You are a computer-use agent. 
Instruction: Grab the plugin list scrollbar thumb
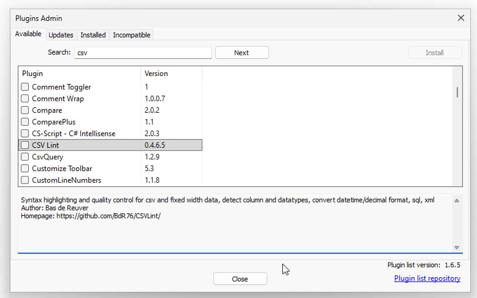coord(457,92)
